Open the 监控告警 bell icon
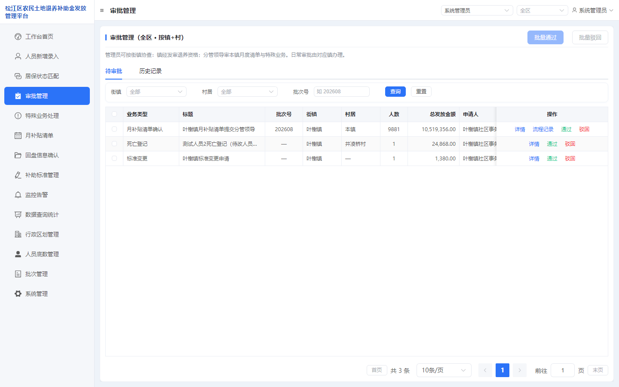This screenshot has height=387, width=619. click(x=18, y=195)
